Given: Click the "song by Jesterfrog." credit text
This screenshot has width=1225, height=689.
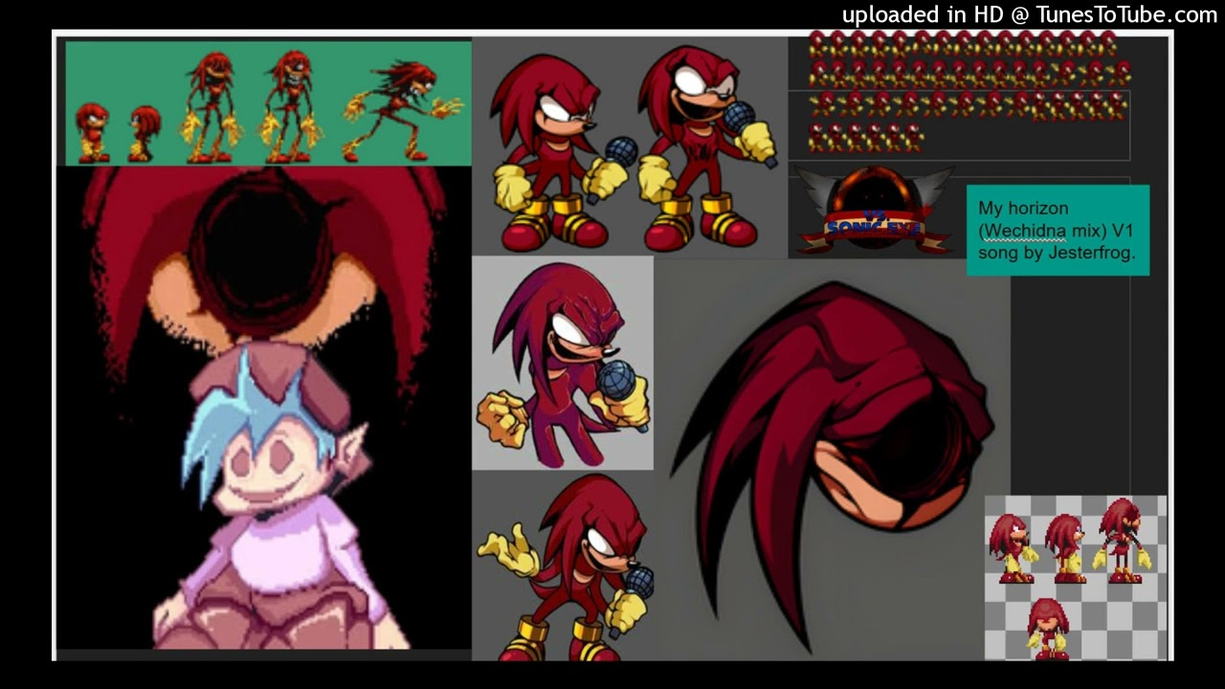Looking at the screenshot, I should point(1057,254).
